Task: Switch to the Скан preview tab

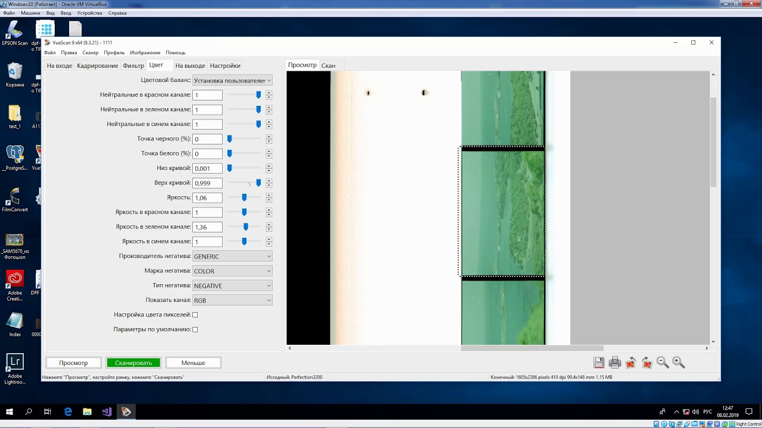Action: coord(328,65)
